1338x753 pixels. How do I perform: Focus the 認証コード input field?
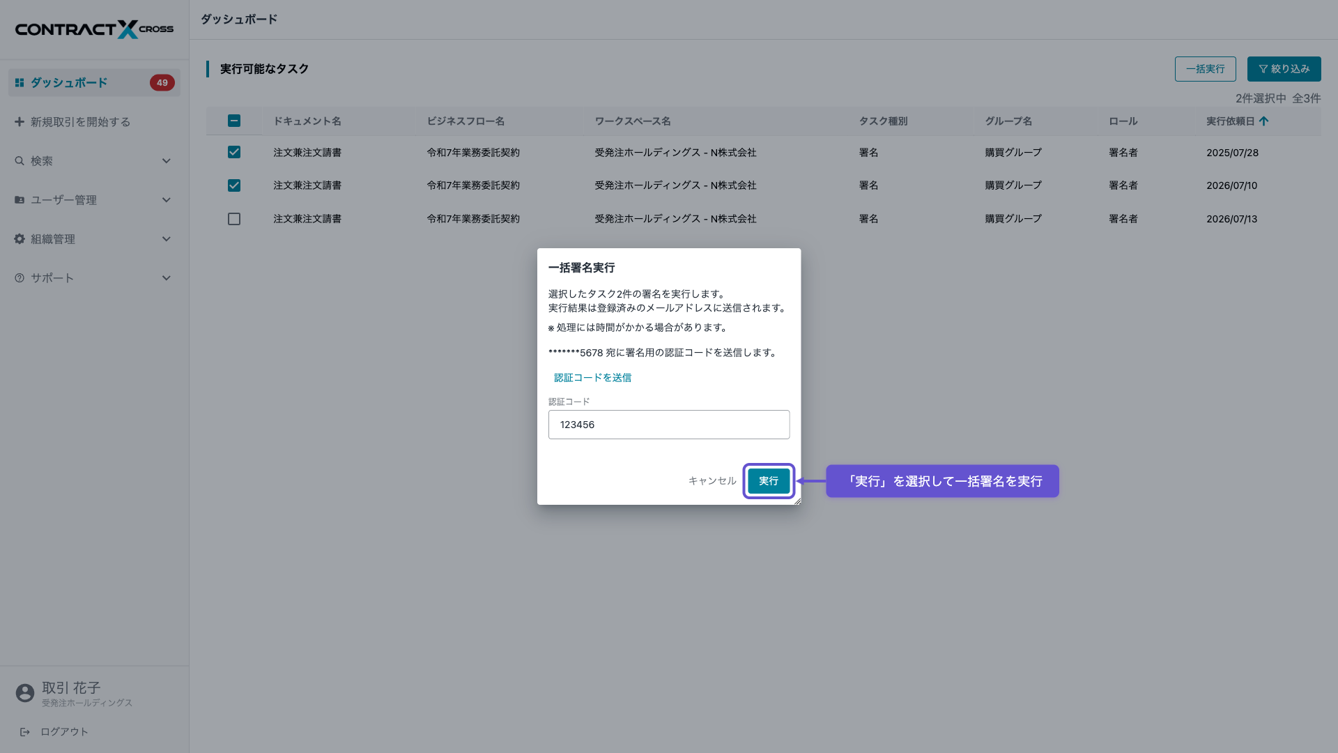click(x=669, y=425)
